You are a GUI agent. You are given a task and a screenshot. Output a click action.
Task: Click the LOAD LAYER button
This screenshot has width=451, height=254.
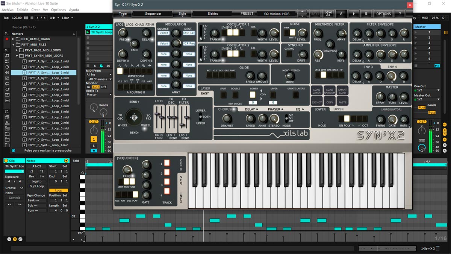tap(316, 91)
